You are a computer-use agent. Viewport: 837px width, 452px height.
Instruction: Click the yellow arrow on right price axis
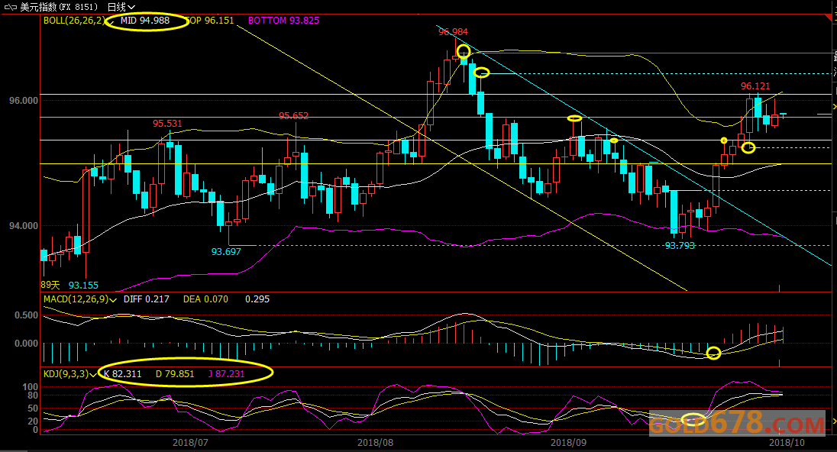click(833, 106)
